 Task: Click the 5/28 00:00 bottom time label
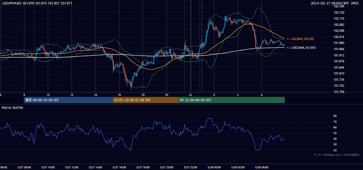[x=214, y=167]
